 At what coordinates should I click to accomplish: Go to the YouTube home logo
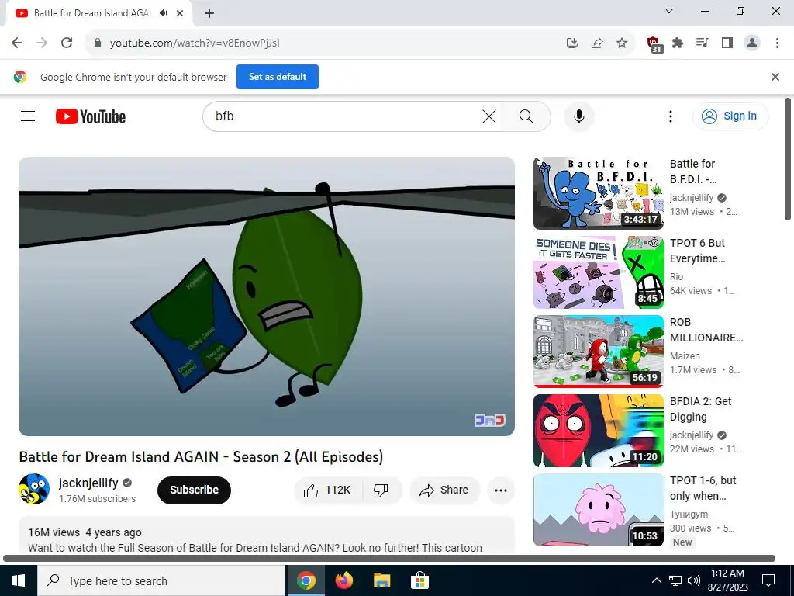tap(91, 116)
